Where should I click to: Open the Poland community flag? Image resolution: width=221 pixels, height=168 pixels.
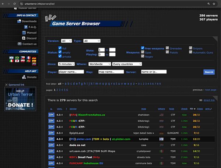23,61
